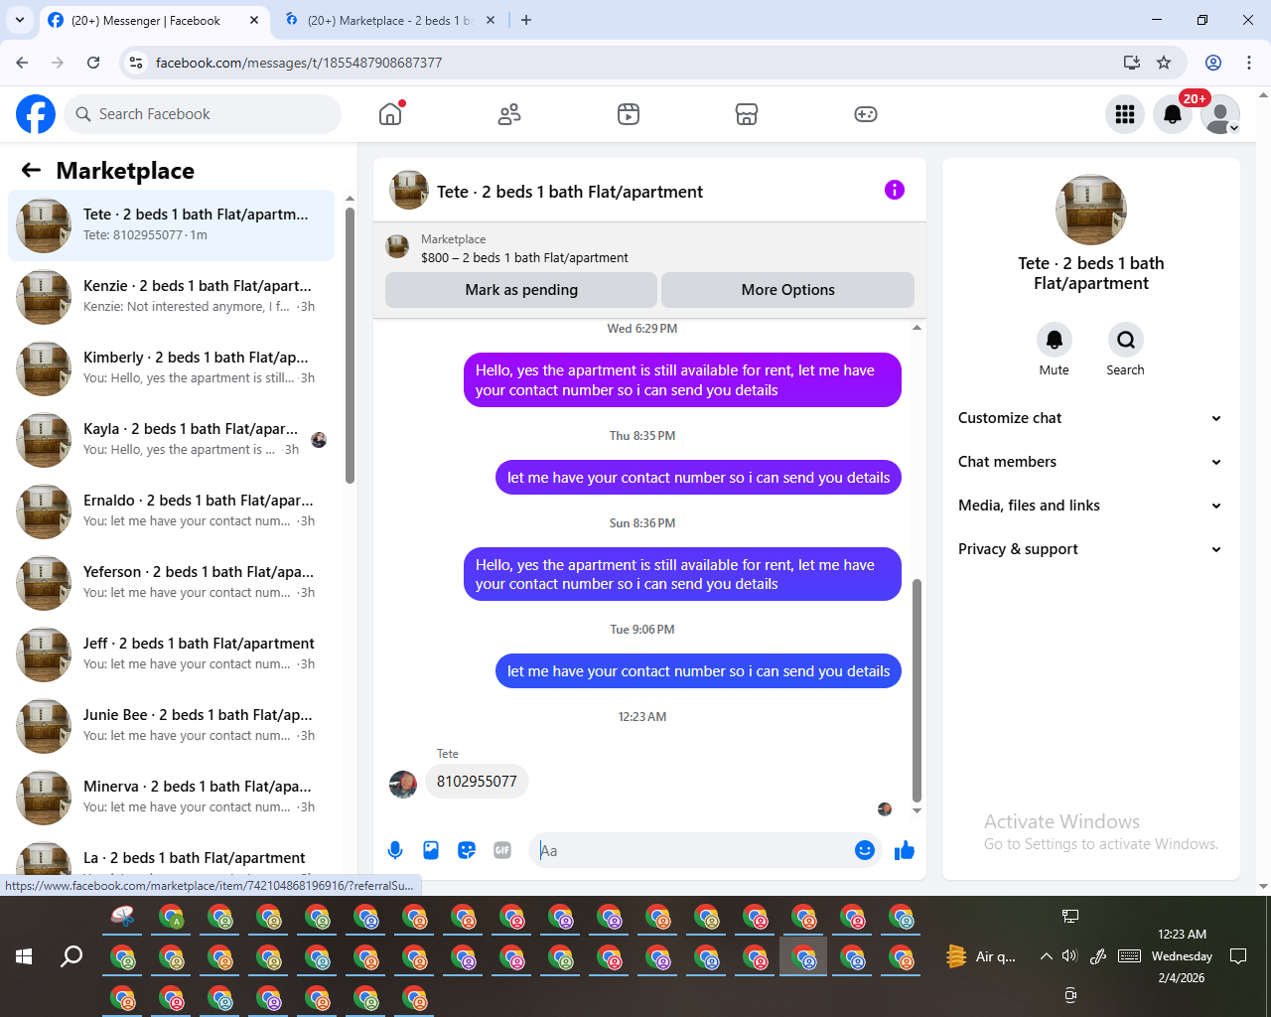Open Minerva conversation in list

[x=172, y=798]
